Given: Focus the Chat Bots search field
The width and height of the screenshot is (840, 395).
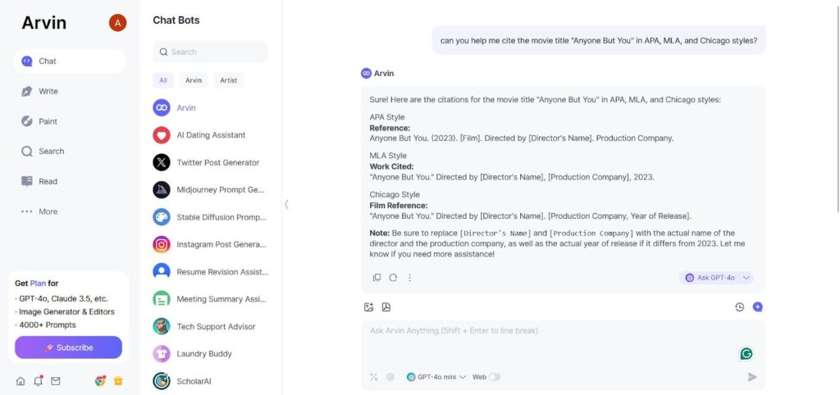Looking at the screenshot, I should click(x=211, y=52).
